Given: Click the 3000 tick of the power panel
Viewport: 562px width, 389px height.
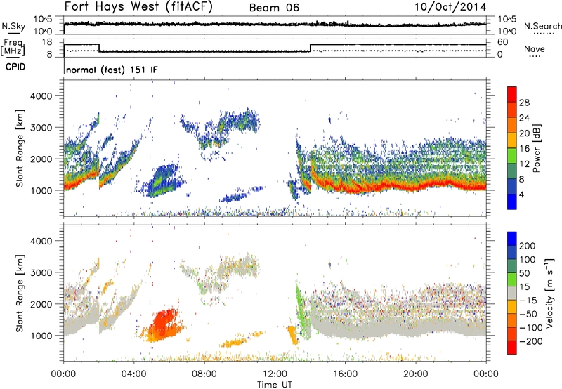Looking at the screenshot, I should click(41, 128).
